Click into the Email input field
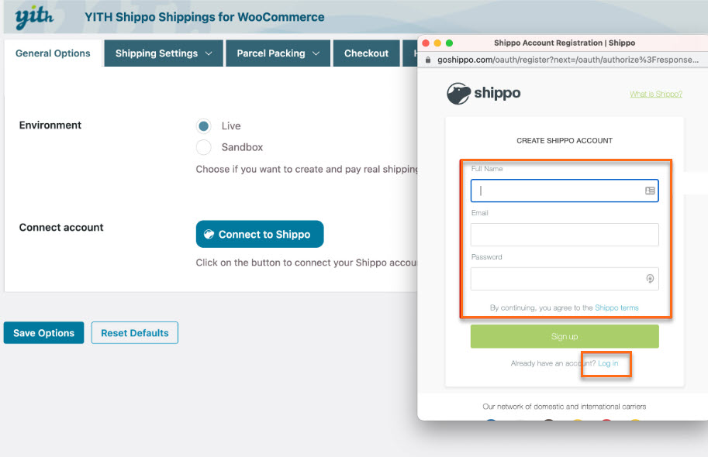 (565, 235)
